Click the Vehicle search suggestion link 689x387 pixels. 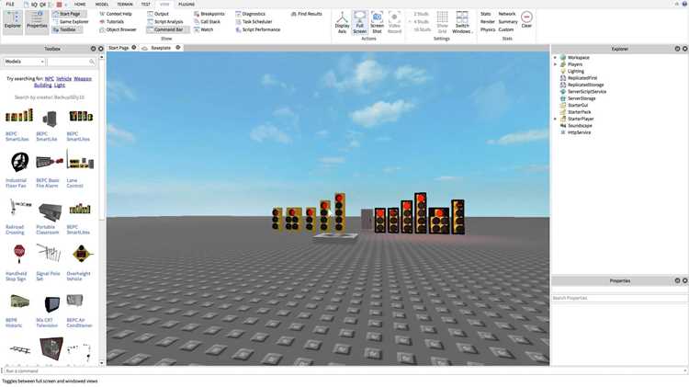click(x=63, y=79)
